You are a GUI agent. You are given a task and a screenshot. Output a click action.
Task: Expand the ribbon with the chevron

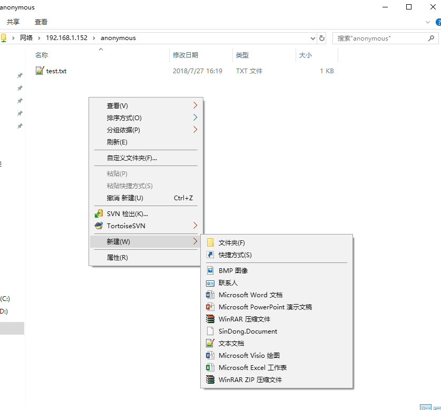428,22
